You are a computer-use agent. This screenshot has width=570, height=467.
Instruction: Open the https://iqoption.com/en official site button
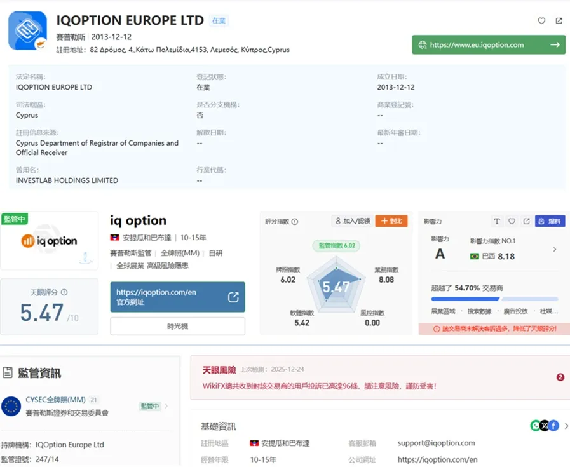177,297
